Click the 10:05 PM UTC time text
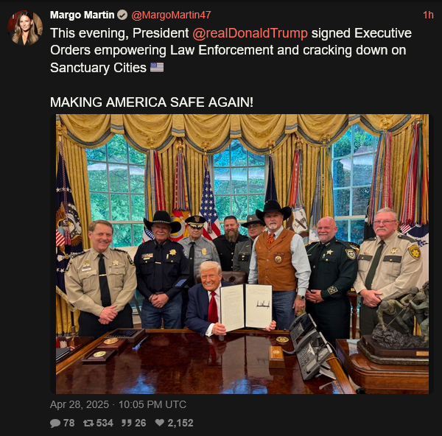The width and height of the screenshot is (442, 436). (152, 404)
